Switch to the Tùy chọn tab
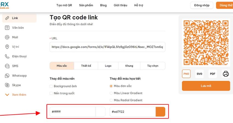Image resolution: width=233 pixels, height=123 pixels. click(x=153, y=66)
